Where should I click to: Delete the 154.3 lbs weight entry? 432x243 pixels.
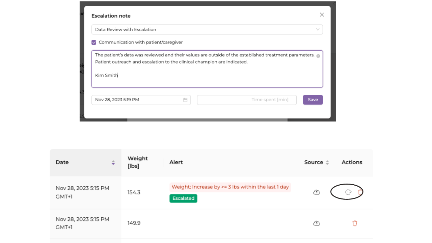360,192
